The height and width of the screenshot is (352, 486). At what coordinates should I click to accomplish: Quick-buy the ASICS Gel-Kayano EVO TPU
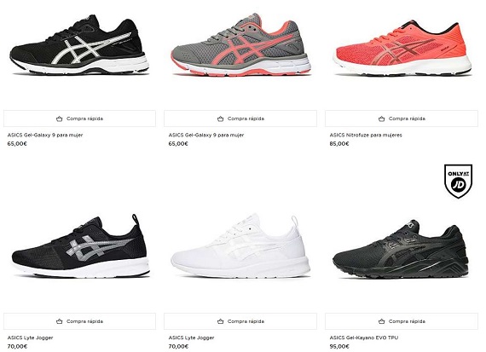402,321
